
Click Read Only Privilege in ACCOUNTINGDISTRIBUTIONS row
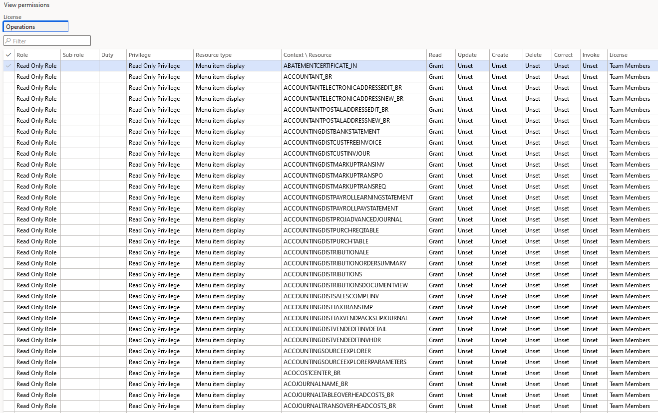point(154,274)
